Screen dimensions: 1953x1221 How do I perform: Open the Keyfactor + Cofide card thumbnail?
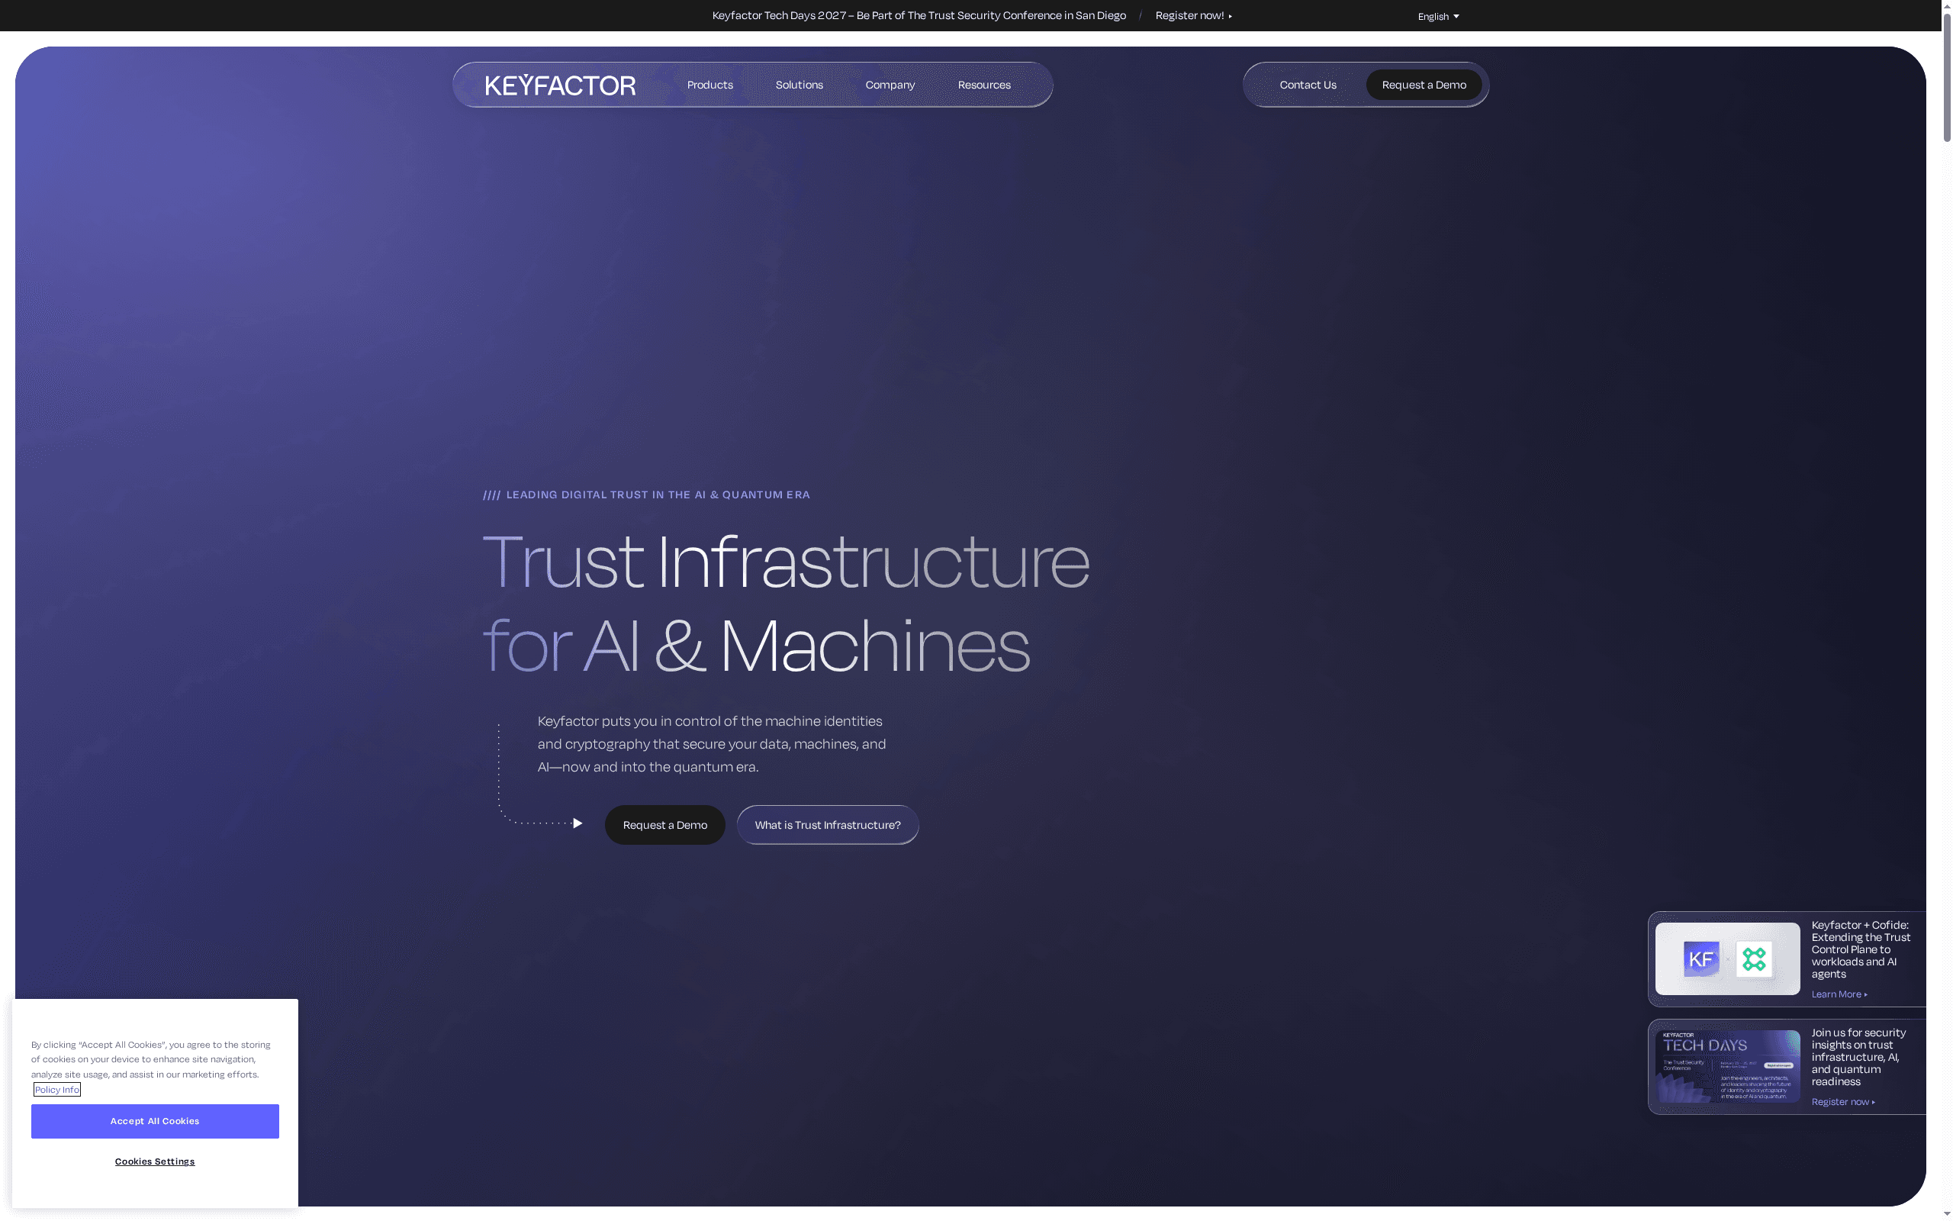click(1727, 958)
